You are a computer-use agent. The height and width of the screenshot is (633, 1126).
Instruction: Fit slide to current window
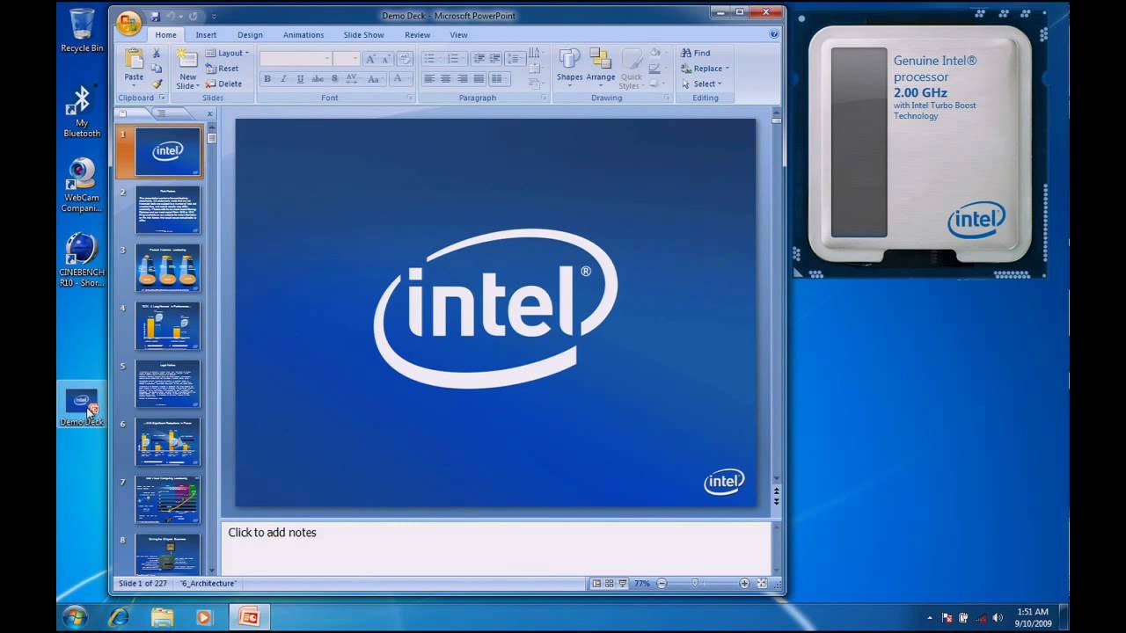(x=762, y=584)
